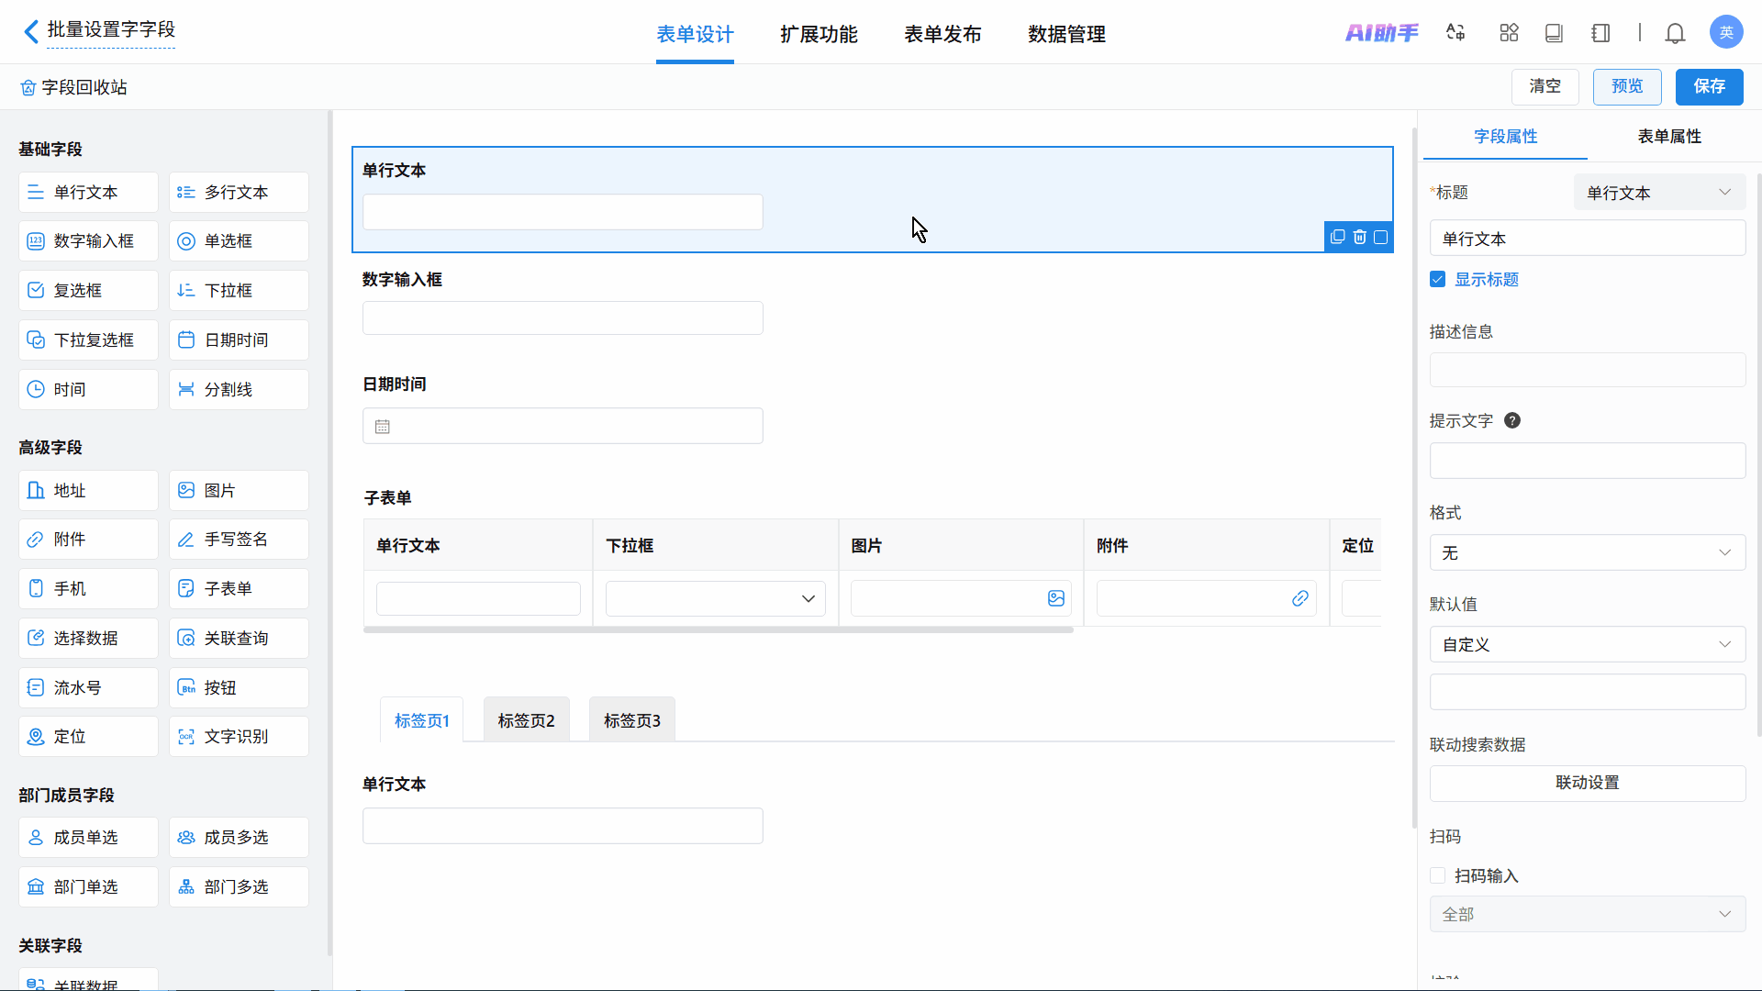The height and width of the screenshot is (991, 1762).
Task: Open the 标题 field type dropdown
Action: [1658, 193]
